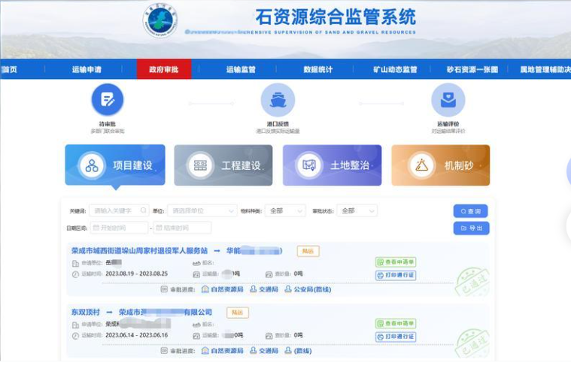Click 船名 ship icon in 东双顶村 record
This screenshot has height=372, width=571.
pos(196,325)
